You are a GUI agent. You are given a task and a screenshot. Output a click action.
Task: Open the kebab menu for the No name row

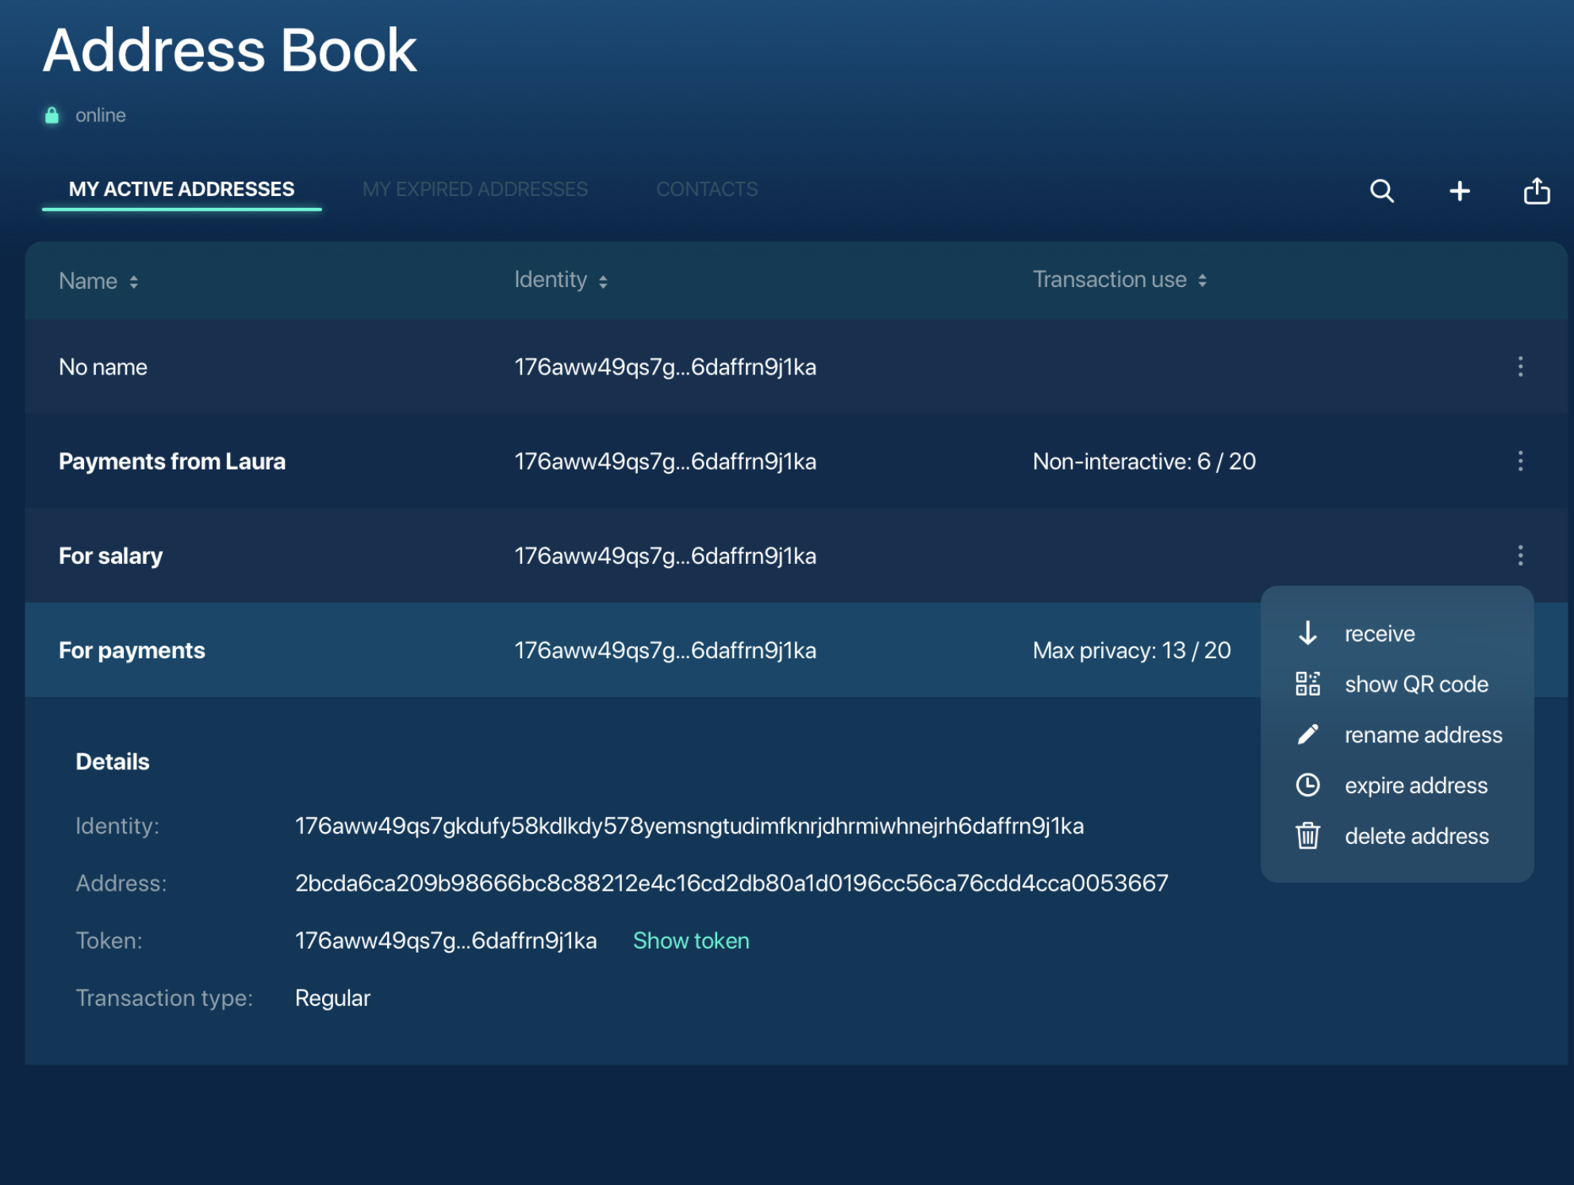click(x=1521, y=366)
